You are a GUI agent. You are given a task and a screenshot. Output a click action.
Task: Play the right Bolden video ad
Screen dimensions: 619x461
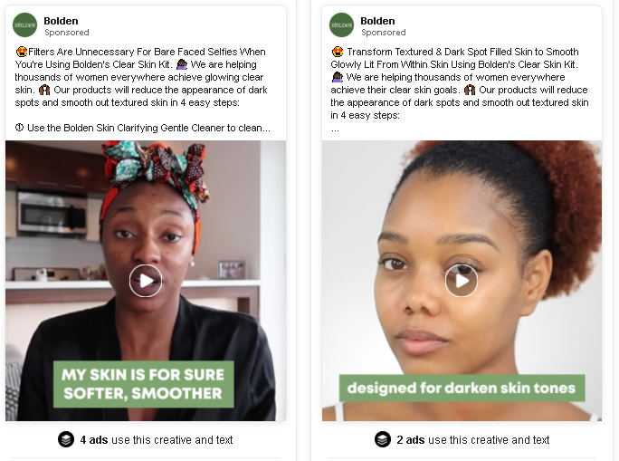pyautogui.click(x=462, y=281)
